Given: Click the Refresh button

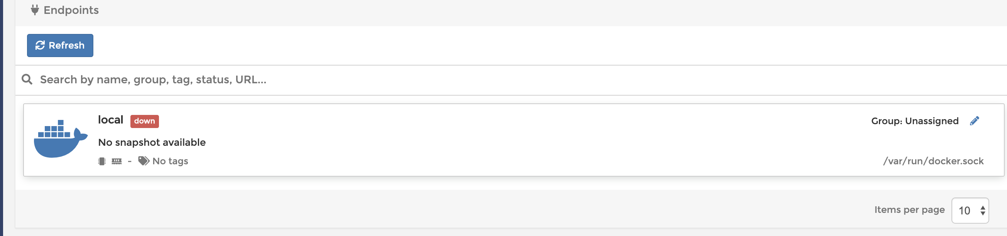Looking at the screenshot, I should [60, 45].
